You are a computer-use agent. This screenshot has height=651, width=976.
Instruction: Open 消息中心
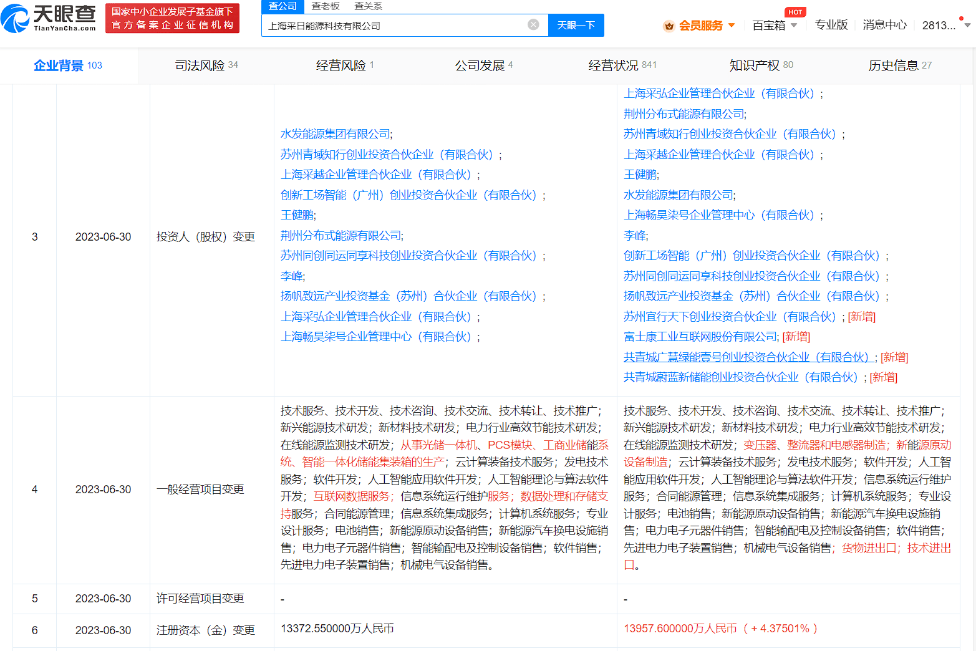885,25
